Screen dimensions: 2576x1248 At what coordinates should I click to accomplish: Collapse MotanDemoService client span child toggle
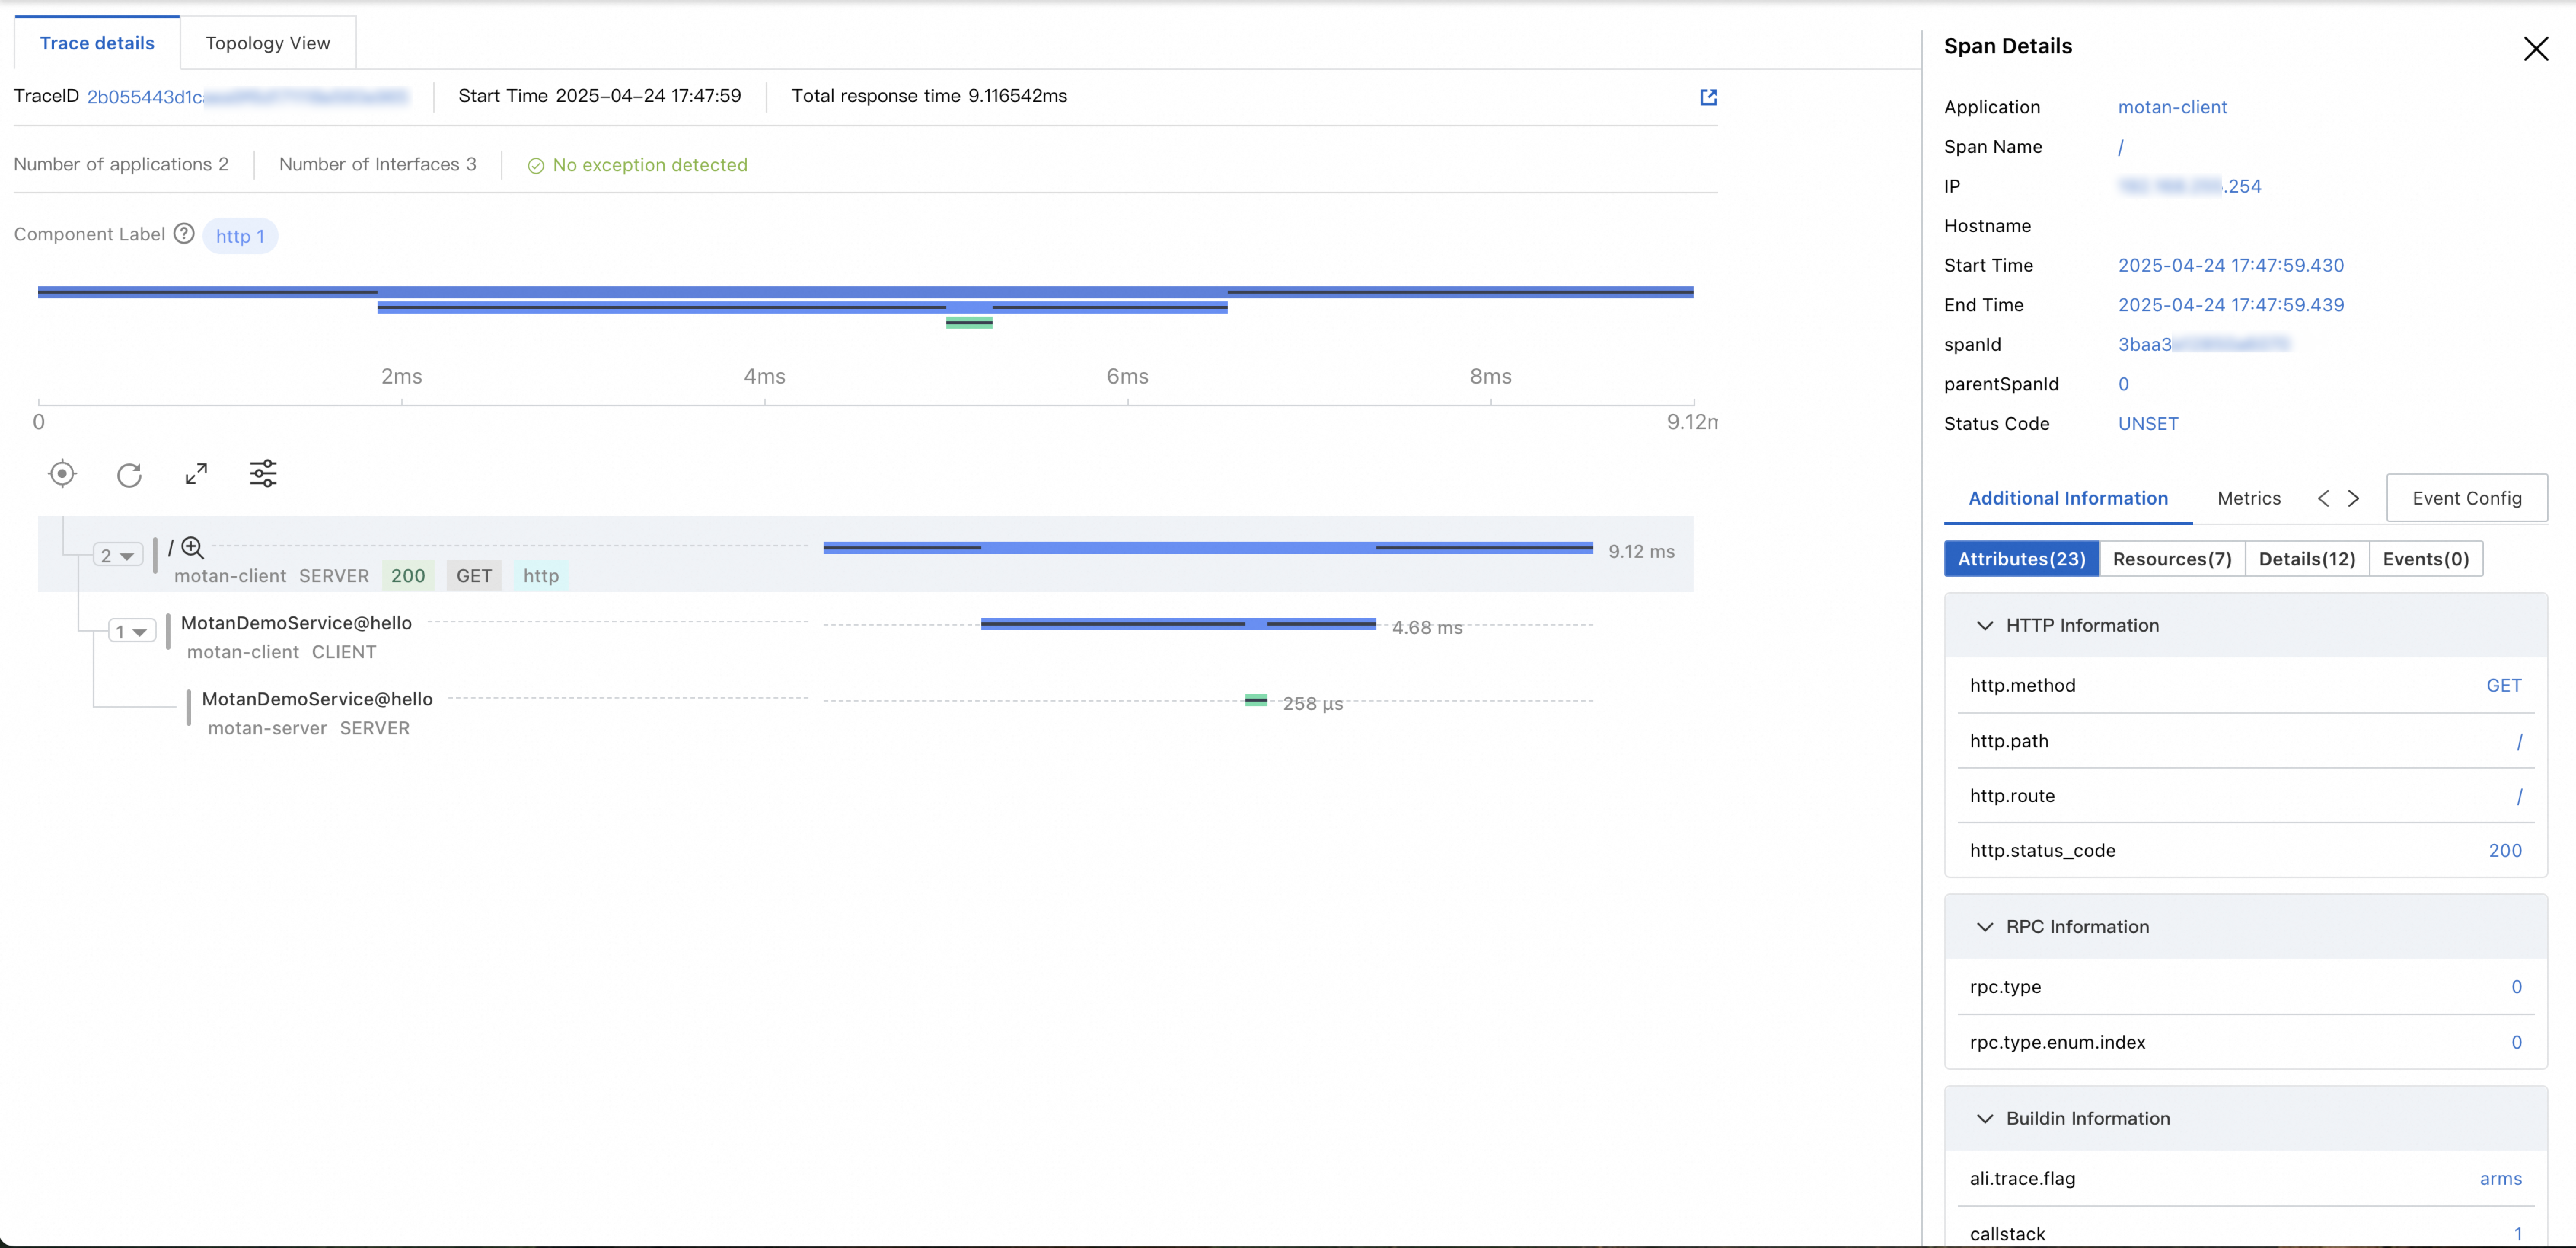point(132,631)
